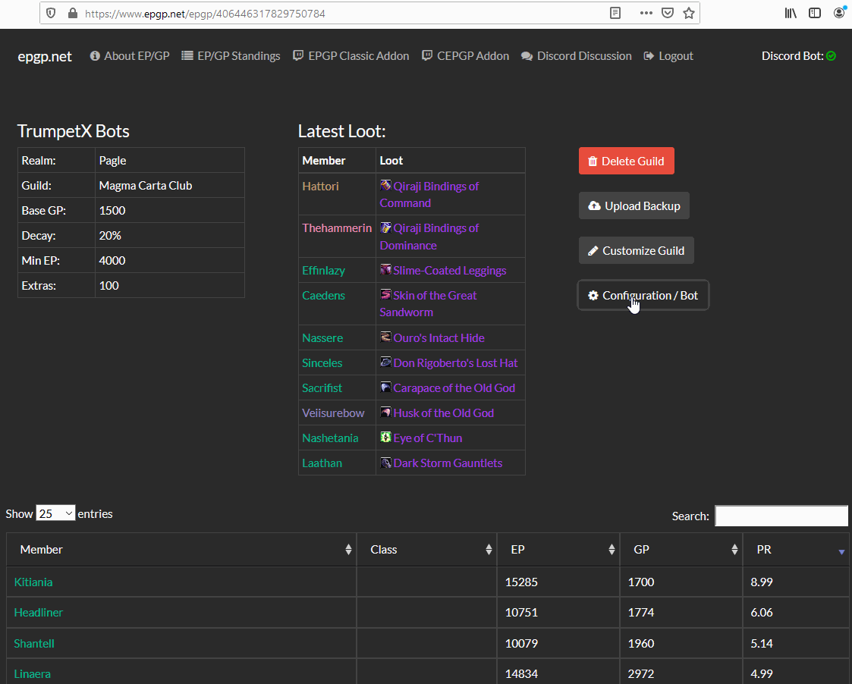Screen dimensions: 852x684
Task: Click the Eye of C'Thun item icon
Action: (385, 438)
